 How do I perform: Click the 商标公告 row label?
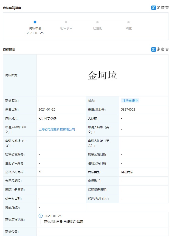[12, 231]
